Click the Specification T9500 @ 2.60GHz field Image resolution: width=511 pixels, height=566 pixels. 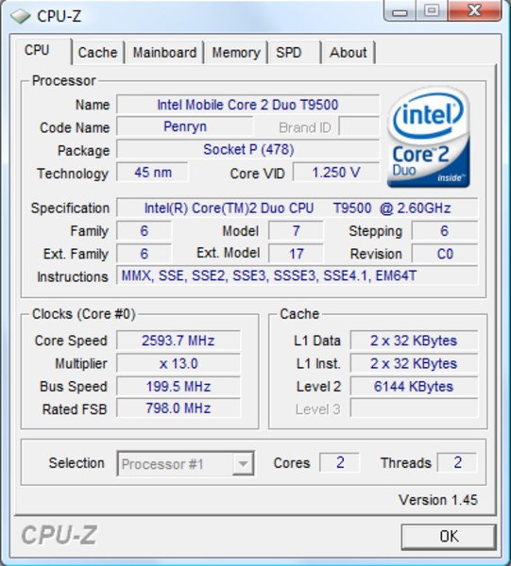tap(297, 208)
